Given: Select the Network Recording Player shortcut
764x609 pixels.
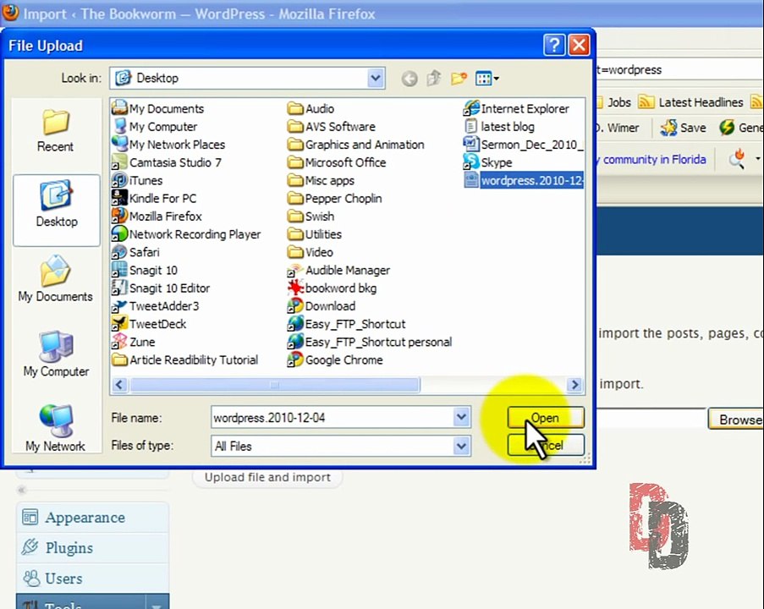Looking at the screenshot, I should 187,234.
